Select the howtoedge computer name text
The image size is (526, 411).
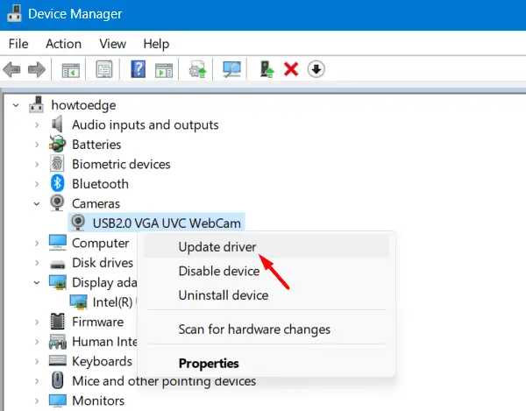[83, 105]
